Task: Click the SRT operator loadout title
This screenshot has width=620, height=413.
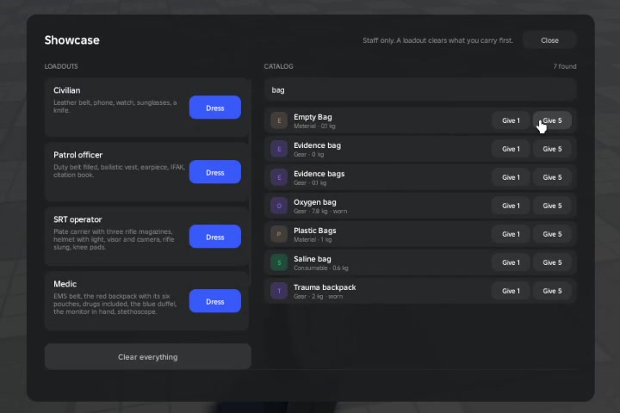Action: [77, 219]
